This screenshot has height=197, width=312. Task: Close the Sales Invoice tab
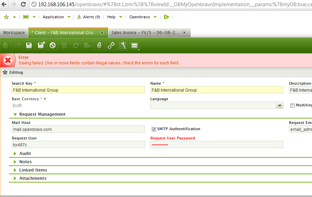[184, 33]
